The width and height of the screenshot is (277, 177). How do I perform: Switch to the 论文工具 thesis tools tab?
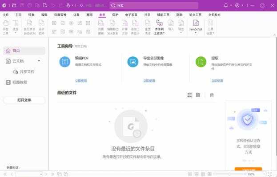tap(195, 15)
